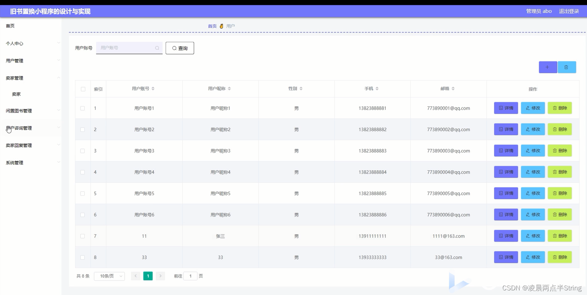This screenshot has width=587, height=295.
Task: Click phone number 13911111111 cell
Action: 373,236
